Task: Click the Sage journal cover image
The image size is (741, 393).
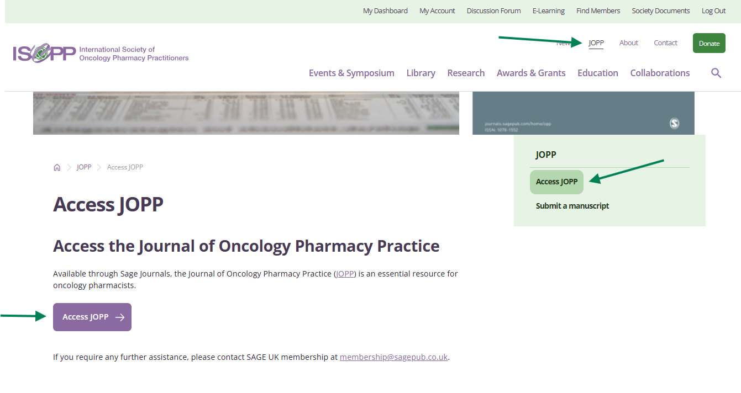Action: tap(584, 113)
